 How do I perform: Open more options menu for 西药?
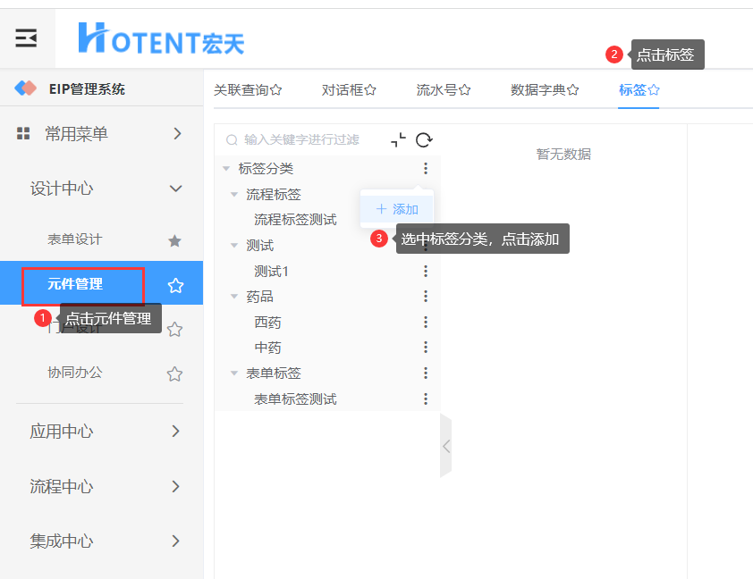click(426, 322)
